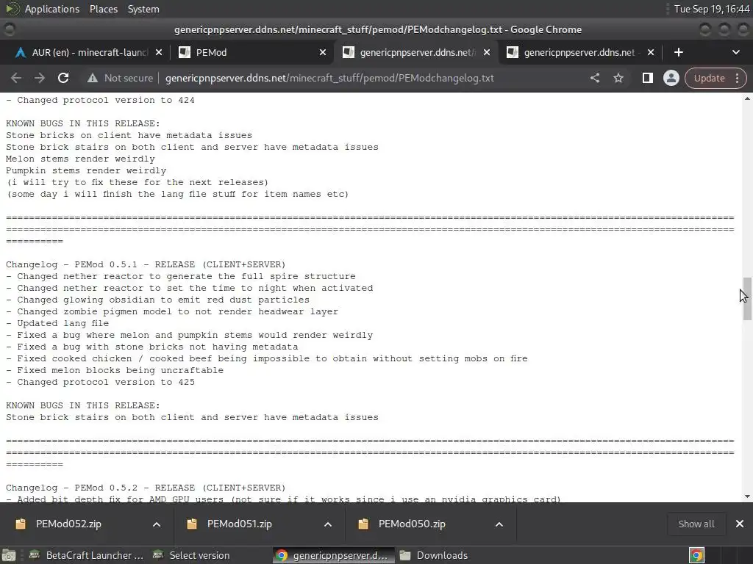
Task: Open downloaded PEMod050.zip
Action: [412, 524]
